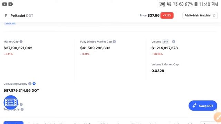Tap the do-not-disturb circle icon
The image size is (221, 124).
click(x=181, y=4)
